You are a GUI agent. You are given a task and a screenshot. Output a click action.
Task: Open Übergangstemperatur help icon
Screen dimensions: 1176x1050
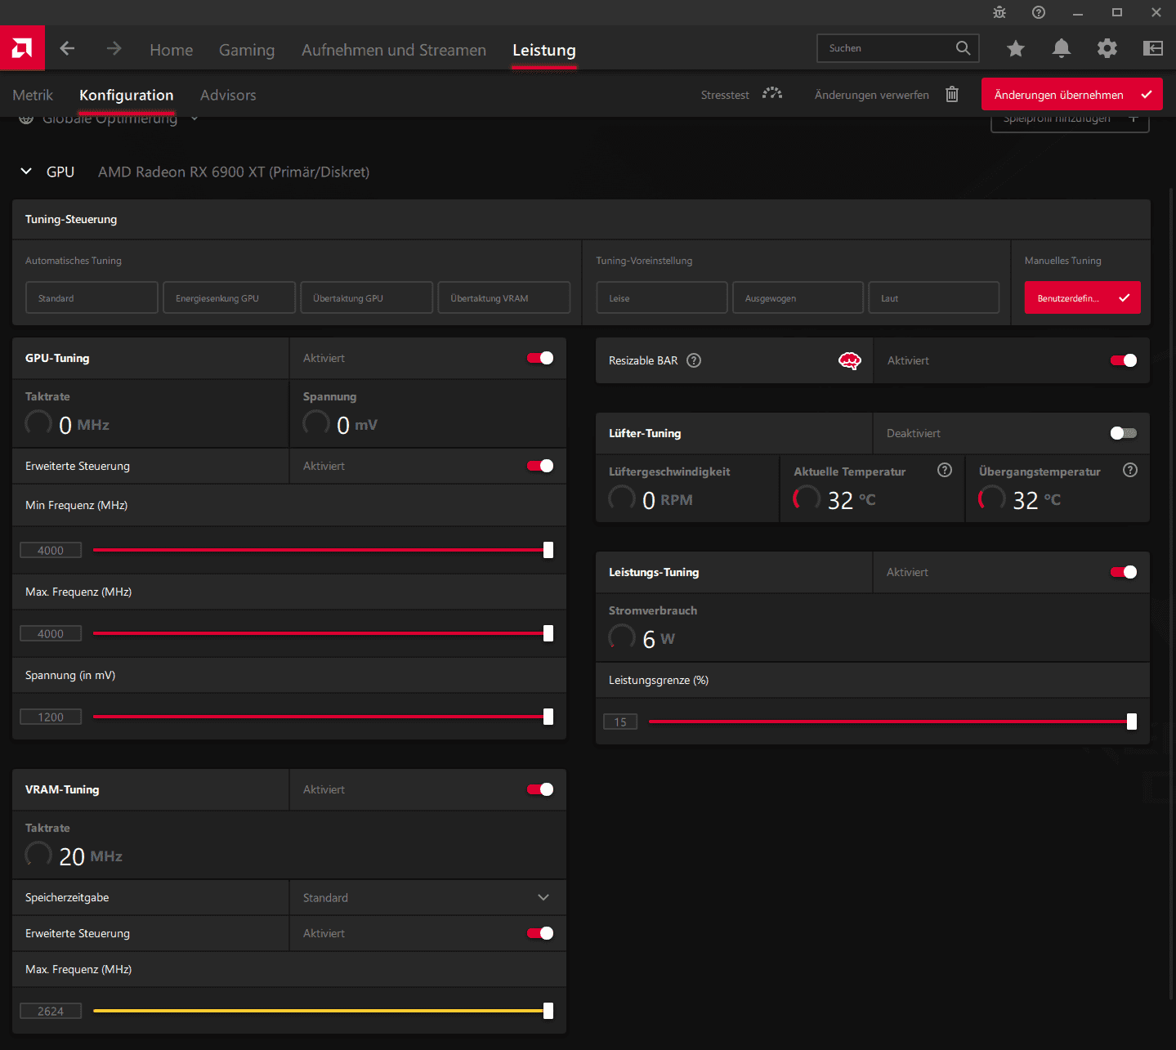tap(1130, 470)
